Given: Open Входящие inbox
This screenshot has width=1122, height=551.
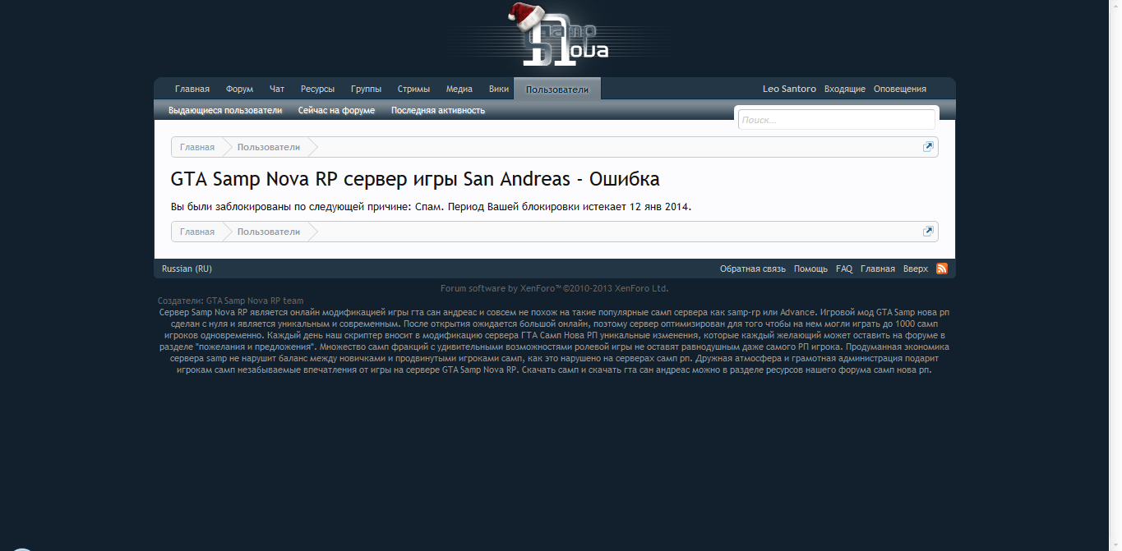Looking at the screenshot, I should coord(845,89).
